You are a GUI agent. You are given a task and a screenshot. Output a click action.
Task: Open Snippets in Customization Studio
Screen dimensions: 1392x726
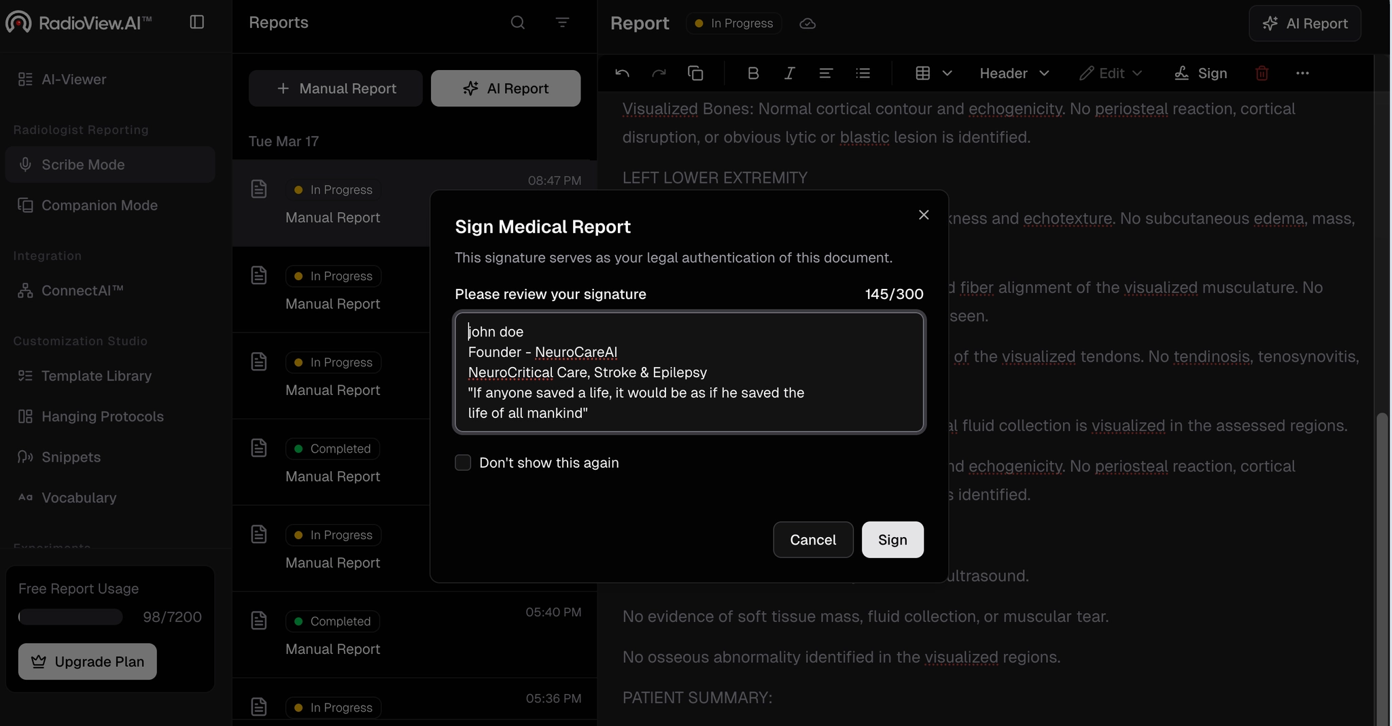(x=110, y=457)
